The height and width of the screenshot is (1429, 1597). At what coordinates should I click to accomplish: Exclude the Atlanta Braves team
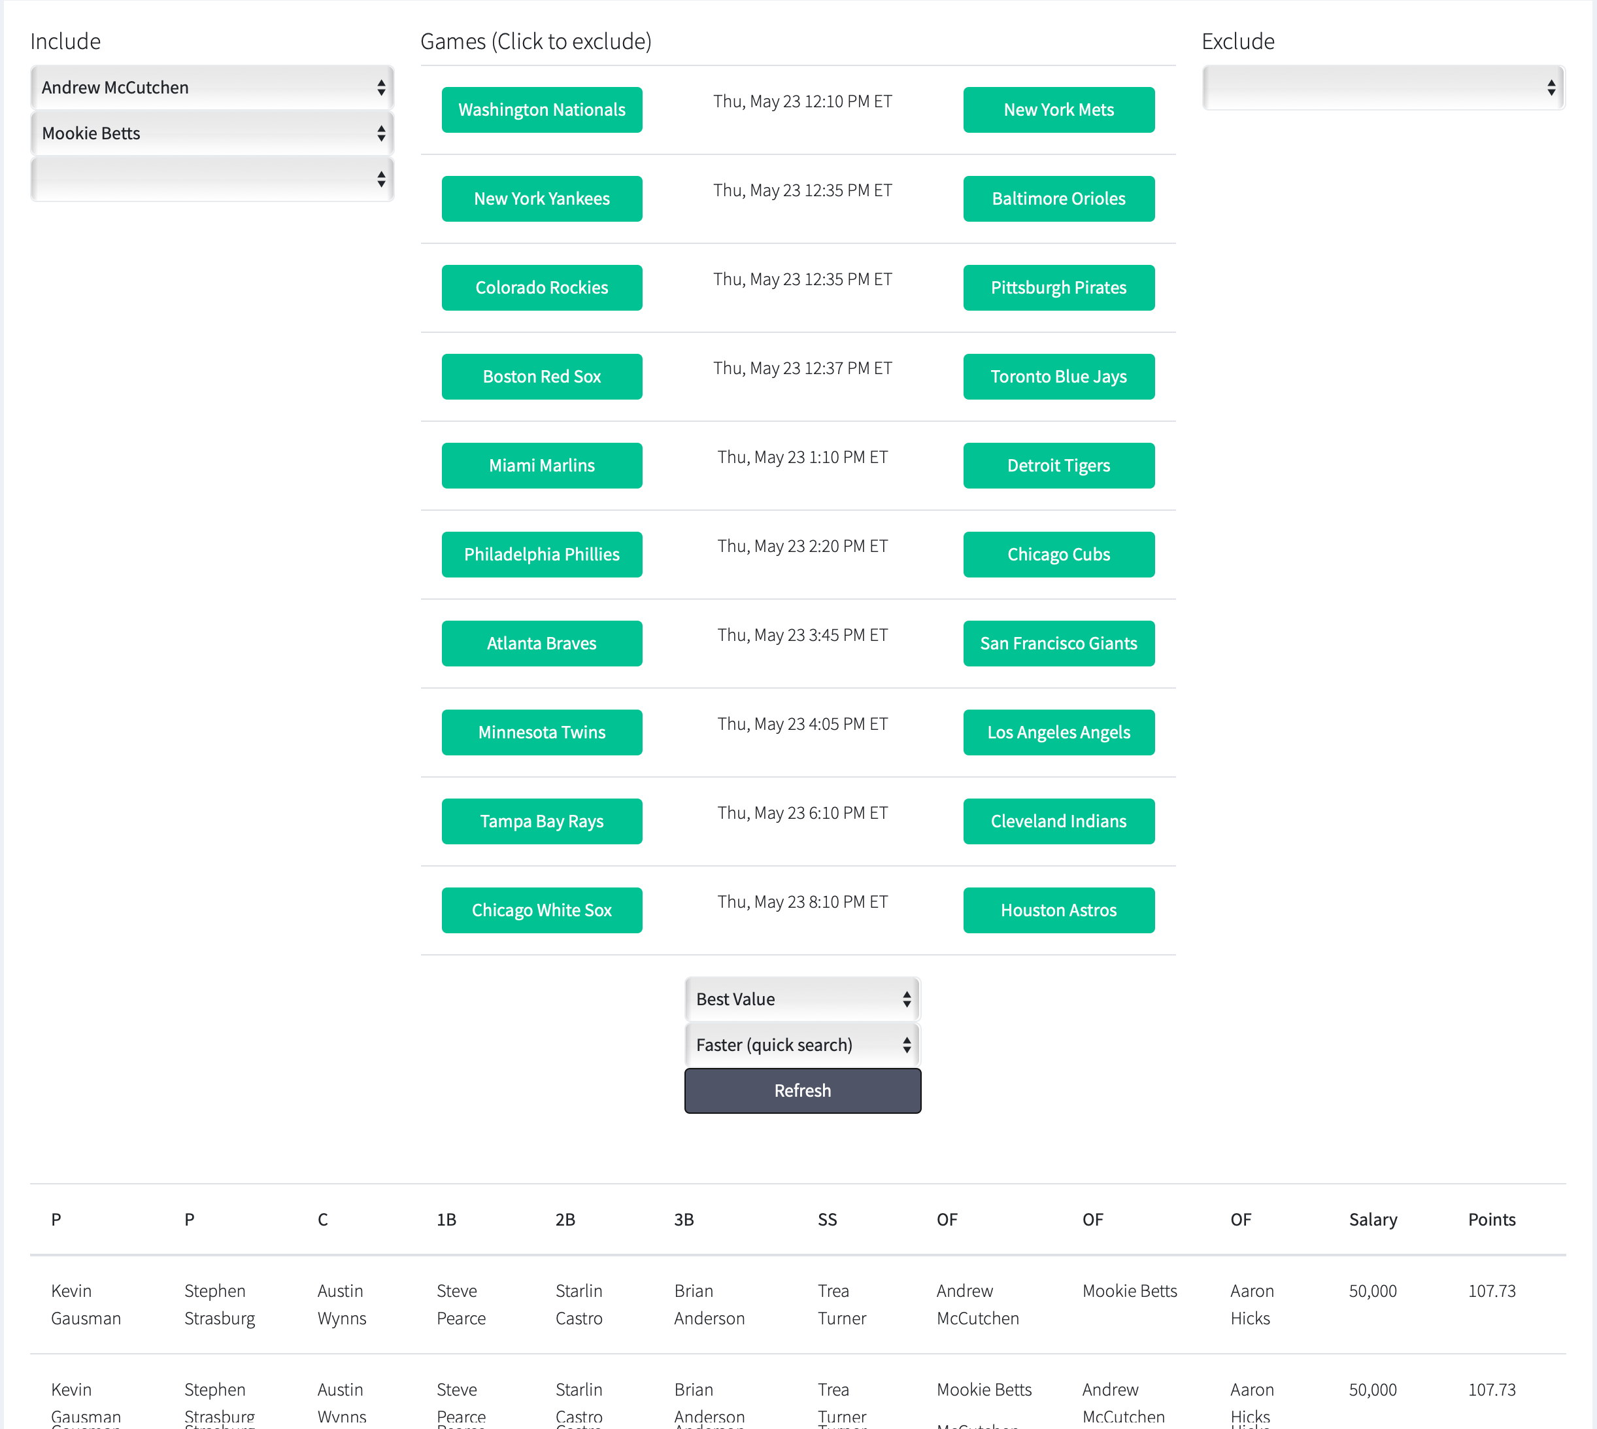[541, 644]
